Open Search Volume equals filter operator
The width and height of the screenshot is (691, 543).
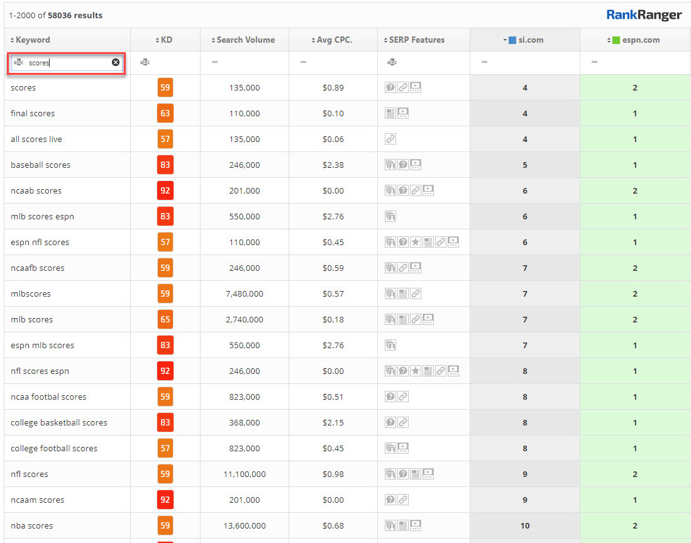(214, 62)
